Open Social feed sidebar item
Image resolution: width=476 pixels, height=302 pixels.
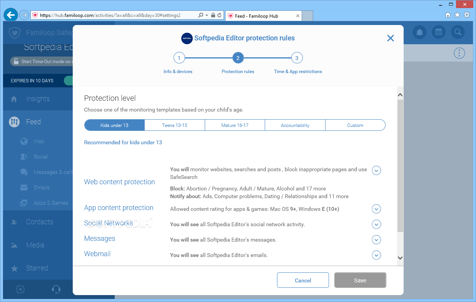pos(40,157)
